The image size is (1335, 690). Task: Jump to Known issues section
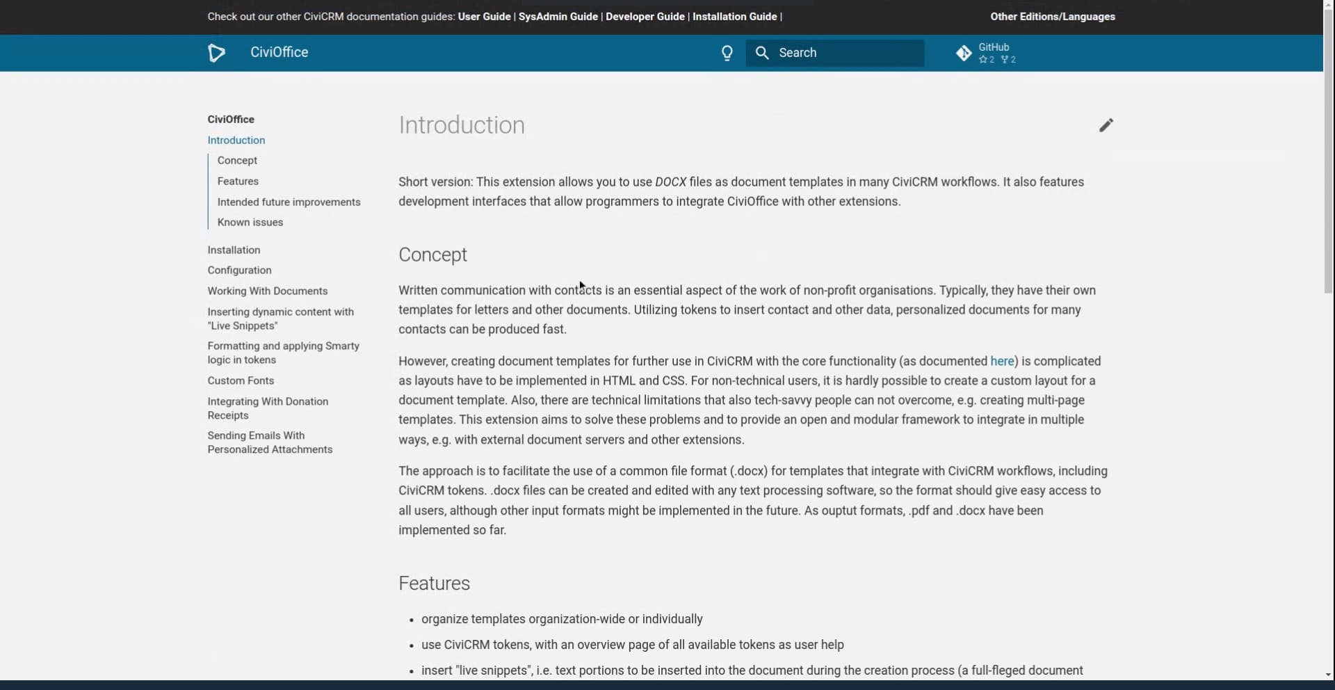[250, 222]
